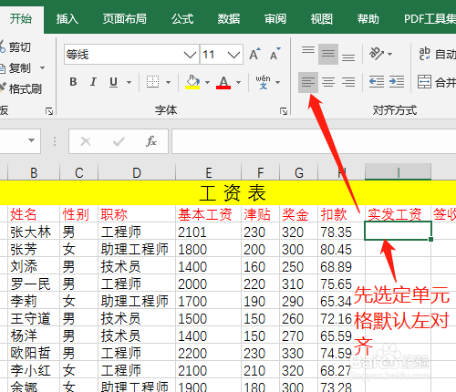Select column E header
This screenshot has height=392, width=456.
point(209,172)
